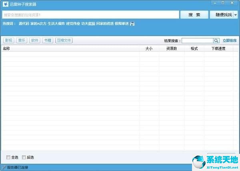
Task: Expand the 随便找找 dropdown arrow
Action: pos(236,15)
